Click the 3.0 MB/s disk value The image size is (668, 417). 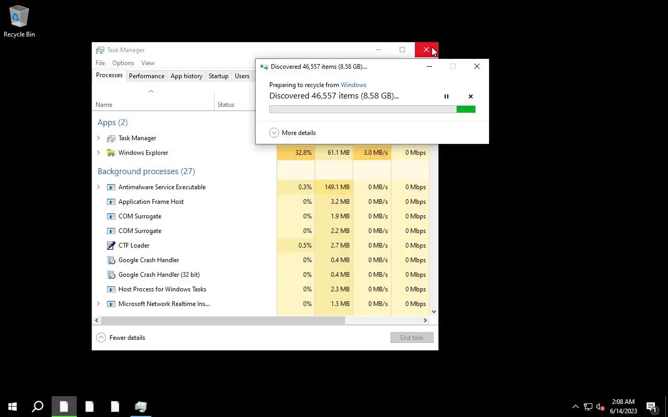pos(376,153)
